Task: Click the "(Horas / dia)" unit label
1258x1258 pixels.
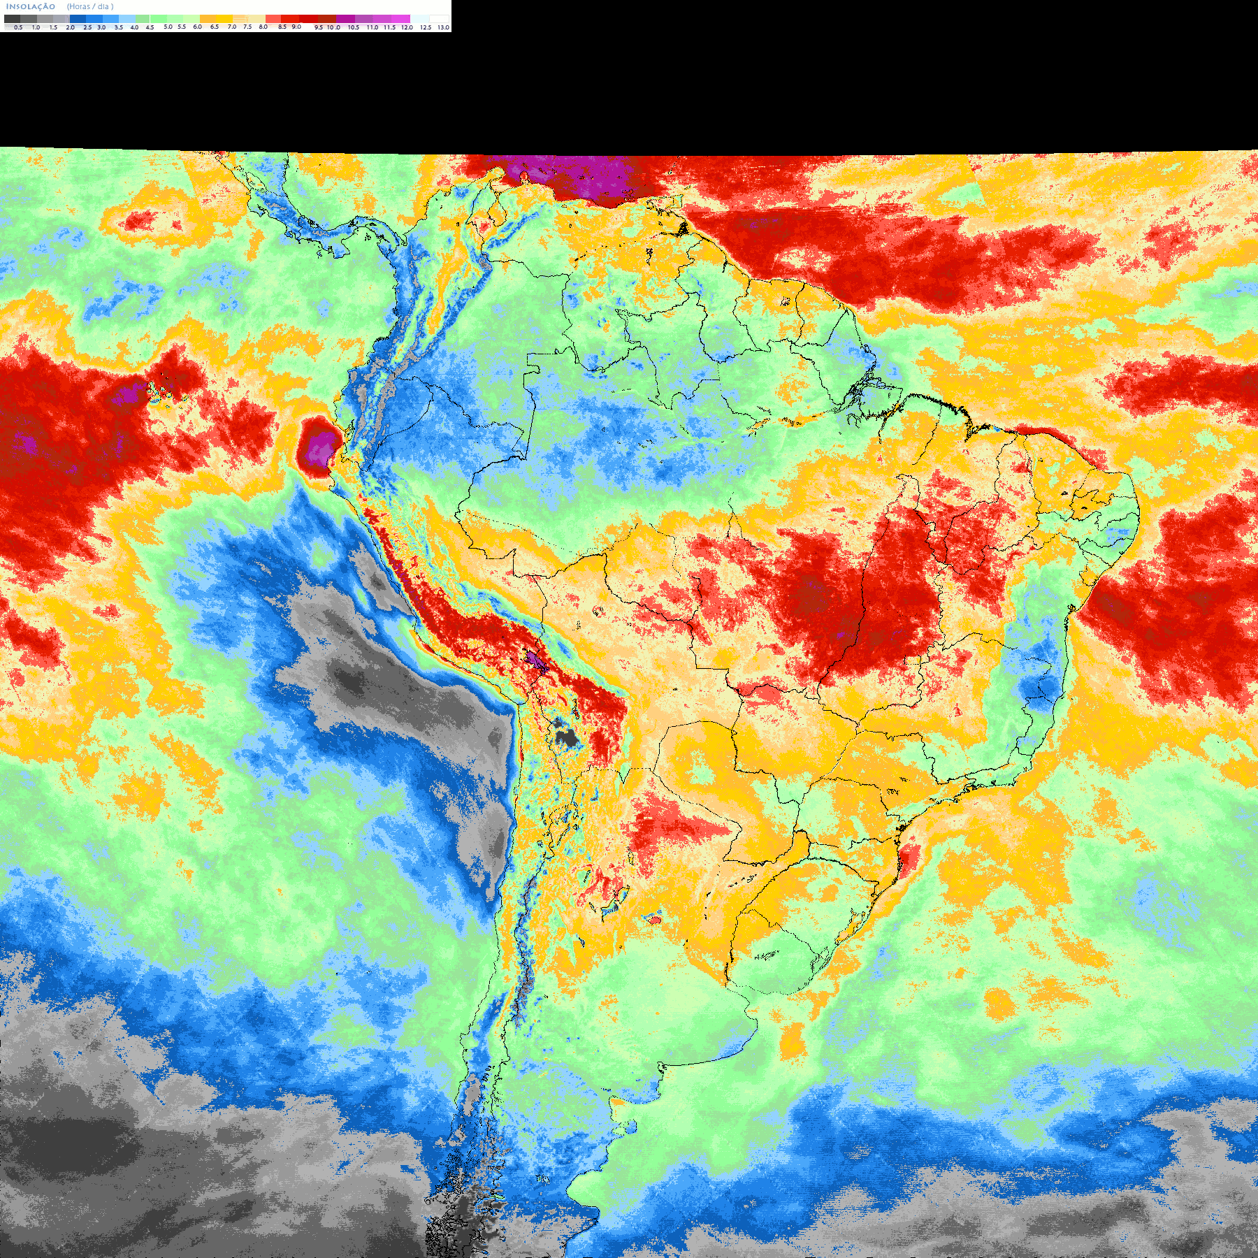Action: 90,6
